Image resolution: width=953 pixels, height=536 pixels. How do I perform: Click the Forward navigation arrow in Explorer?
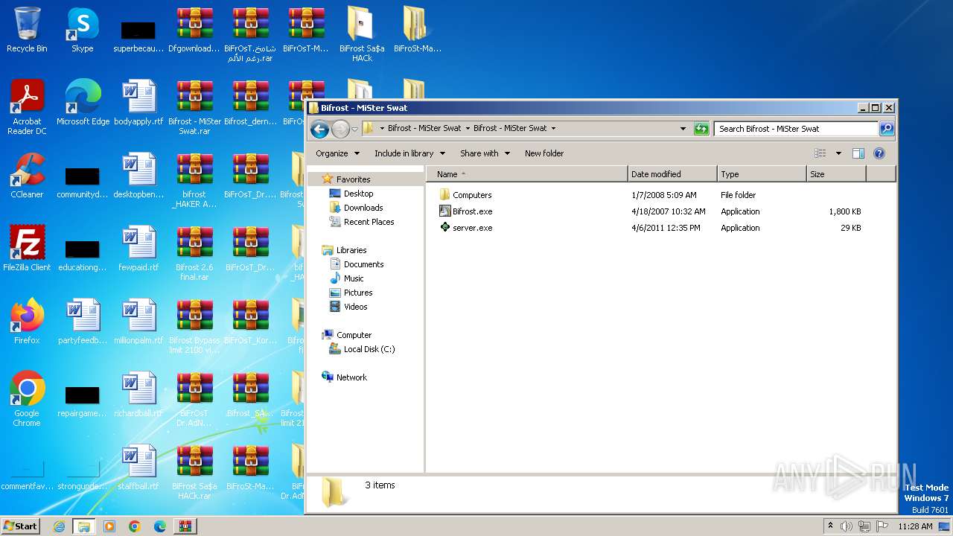(340, 129)
